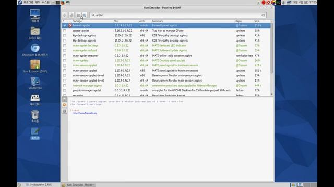Open the Fedora logo menu in top panel
334x187 pixels.
tap(20, 2)
